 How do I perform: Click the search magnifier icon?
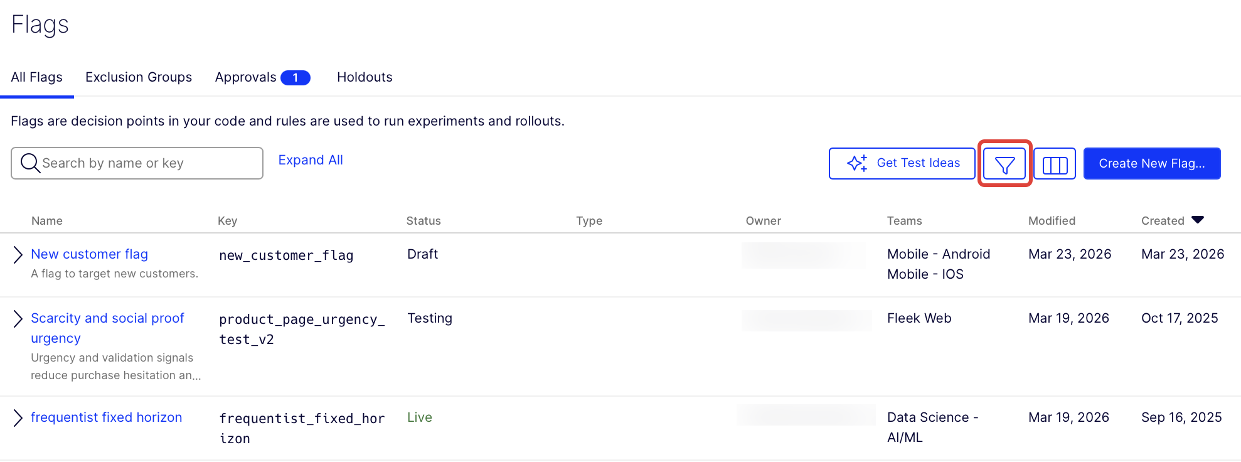[x=29, y=163]
